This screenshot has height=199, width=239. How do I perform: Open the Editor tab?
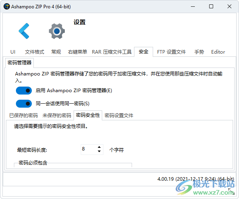point(218,52)
